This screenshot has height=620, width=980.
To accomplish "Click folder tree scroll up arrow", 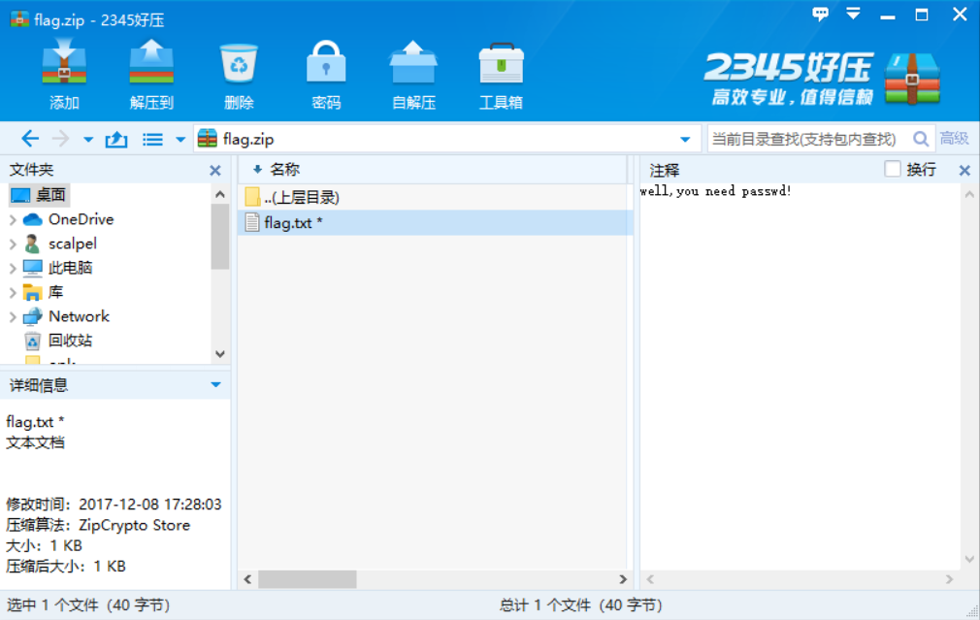I will 220,194.
